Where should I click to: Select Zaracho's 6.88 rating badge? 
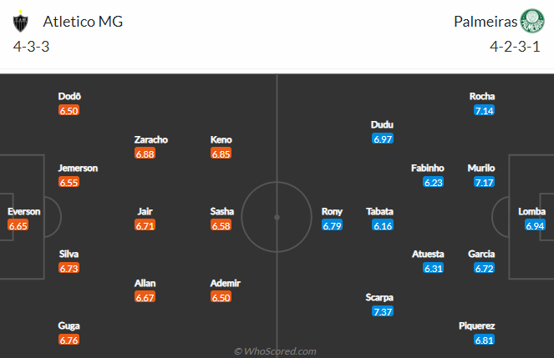145,154
